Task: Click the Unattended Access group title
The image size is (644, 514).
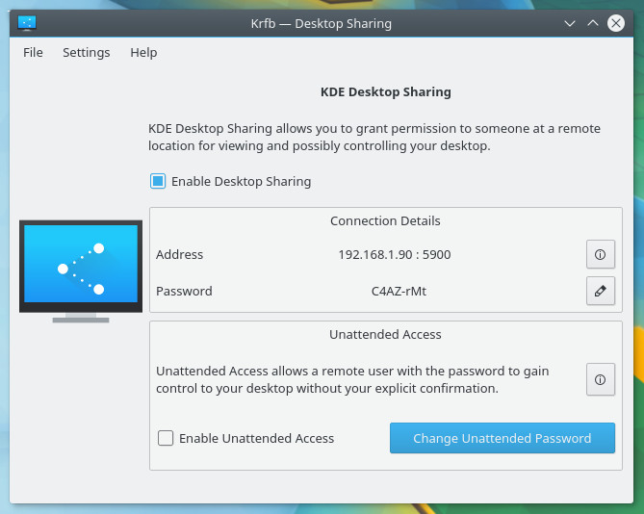Action: click(385, 334)
